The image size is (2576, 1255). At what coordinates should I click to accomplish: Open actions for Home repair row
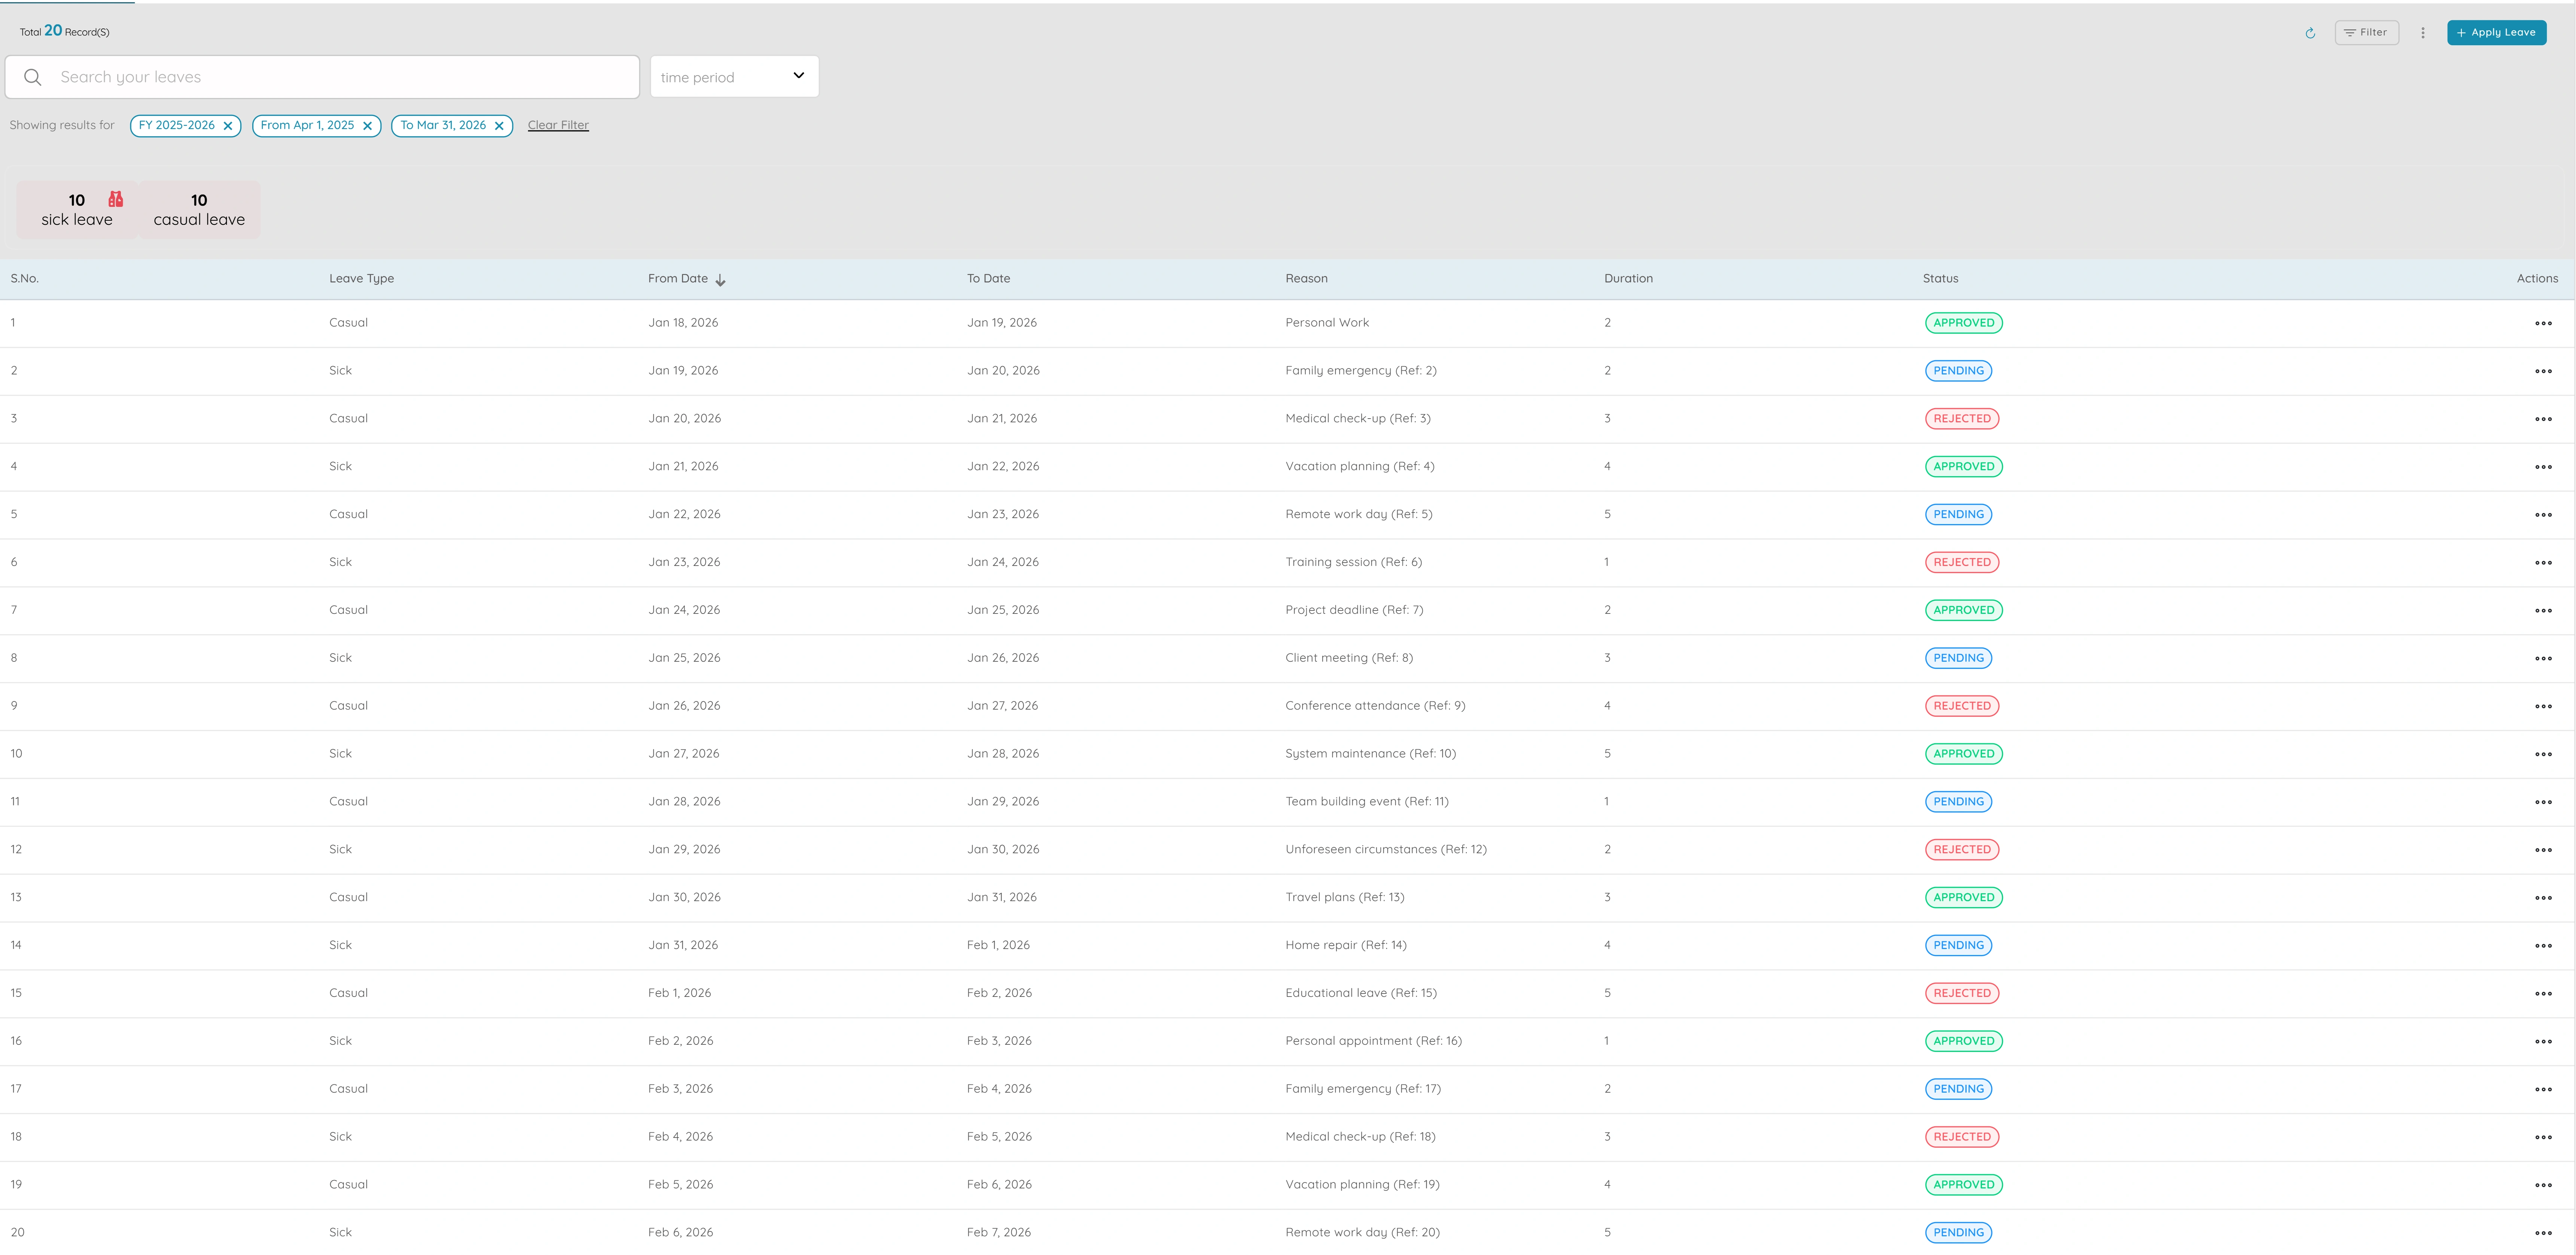coord(2543,946)
